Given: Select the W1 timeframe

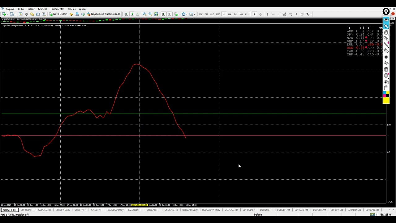Looking at the screenshot, I should [241, 14].
